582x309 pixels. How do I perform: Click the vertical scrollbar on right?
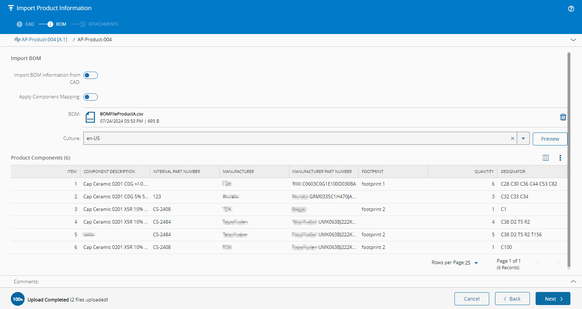click(569, 159)
